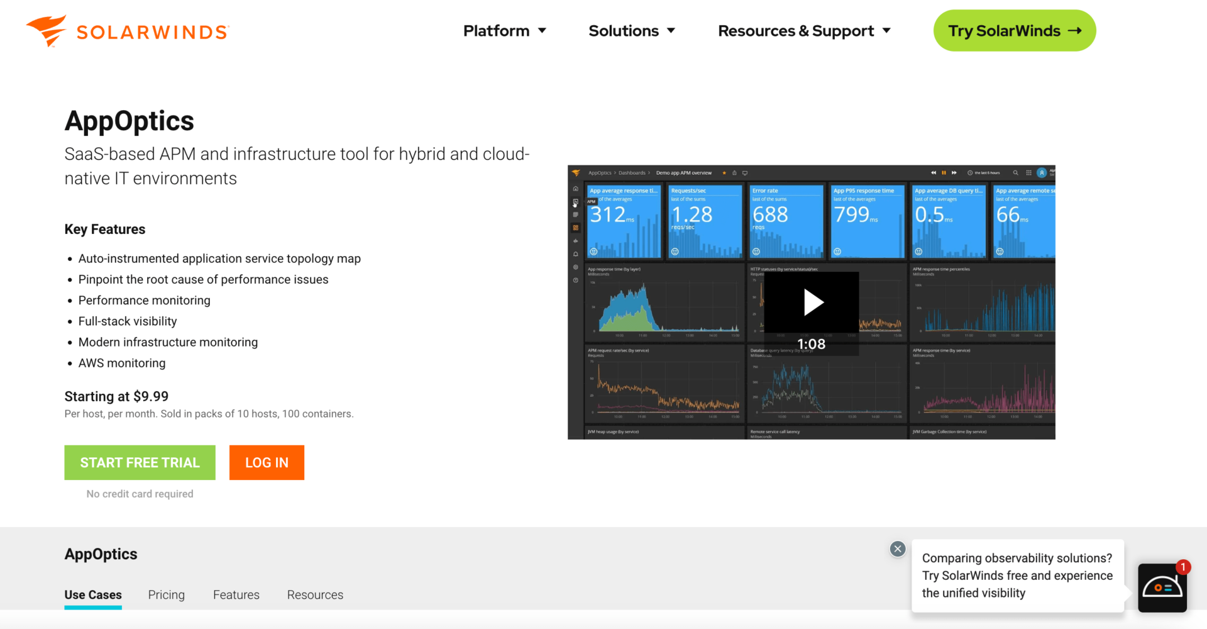The height and width of the screenshot is (629, 1207).
Task: Open the Metrics waveform icon in sidebar
Action: click(x=575, y=240)
